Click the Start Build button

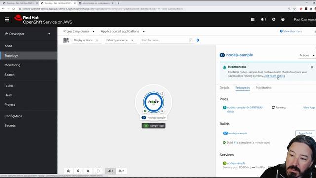pos(305,133)
